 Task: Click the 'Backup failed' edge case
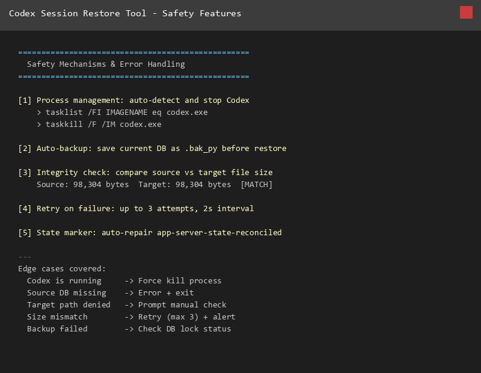tap(57, 329)
